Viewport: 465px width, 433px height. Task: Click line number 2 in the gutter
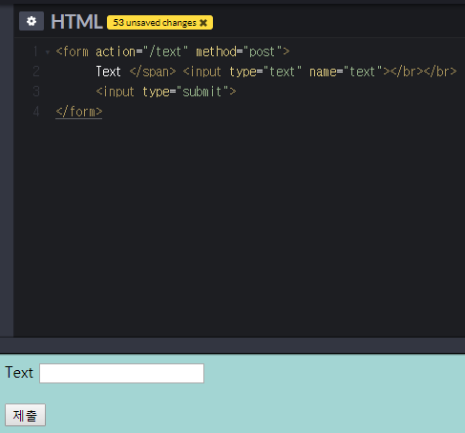(x=36, y=72)
